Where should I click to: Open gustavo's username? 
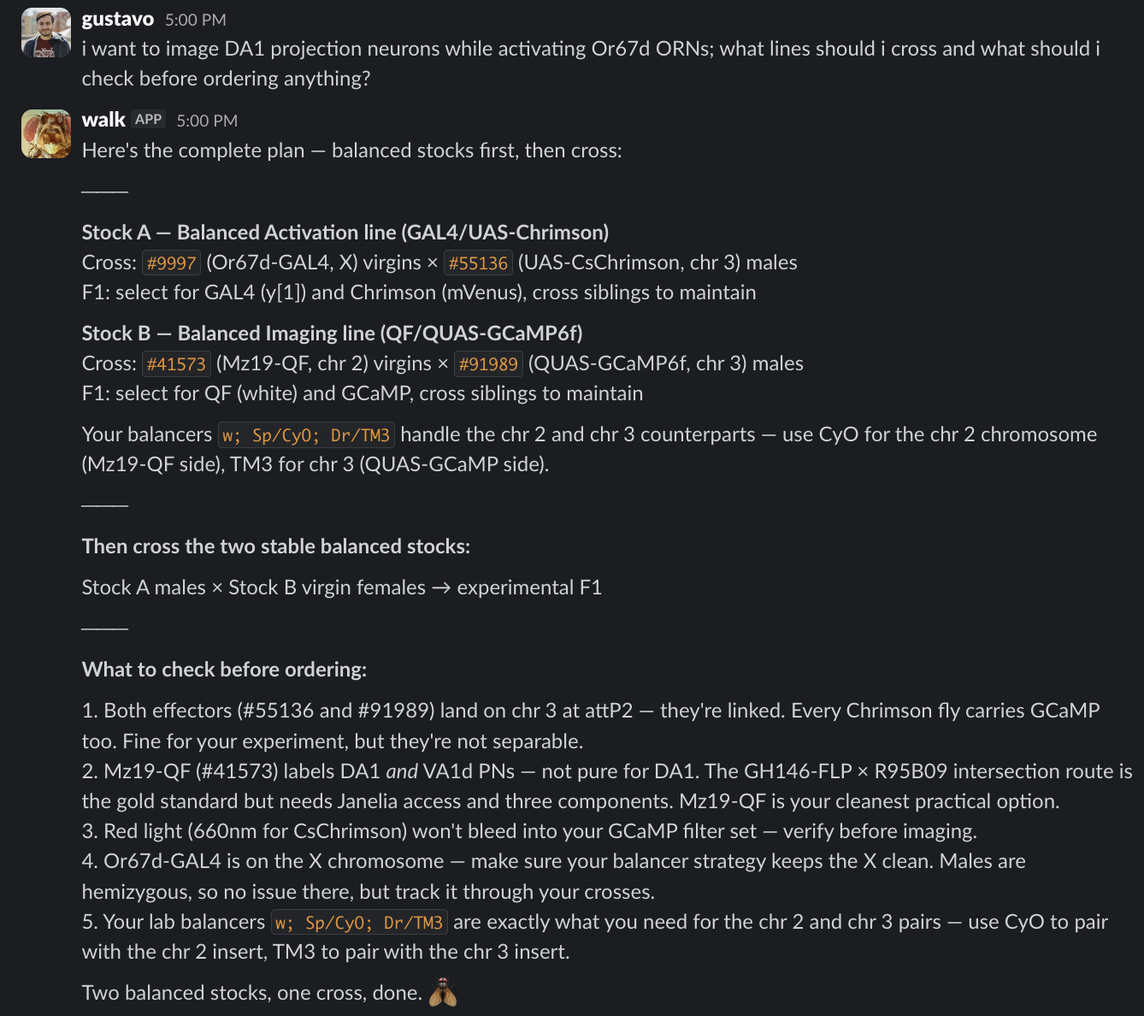[117, 18]
